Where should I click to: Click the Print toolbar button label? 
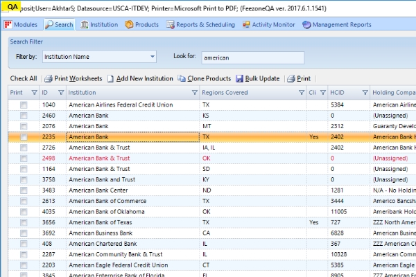pos(304,78)
